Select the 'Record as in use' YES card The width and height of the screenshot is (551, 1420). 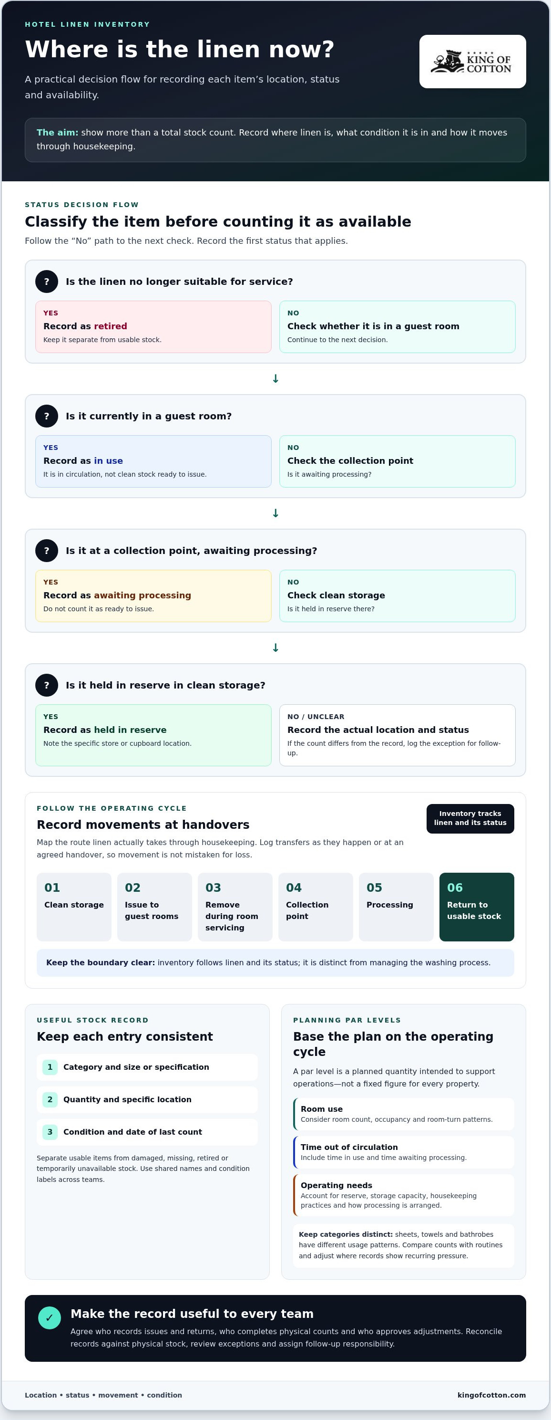click(x=153, y=461)
